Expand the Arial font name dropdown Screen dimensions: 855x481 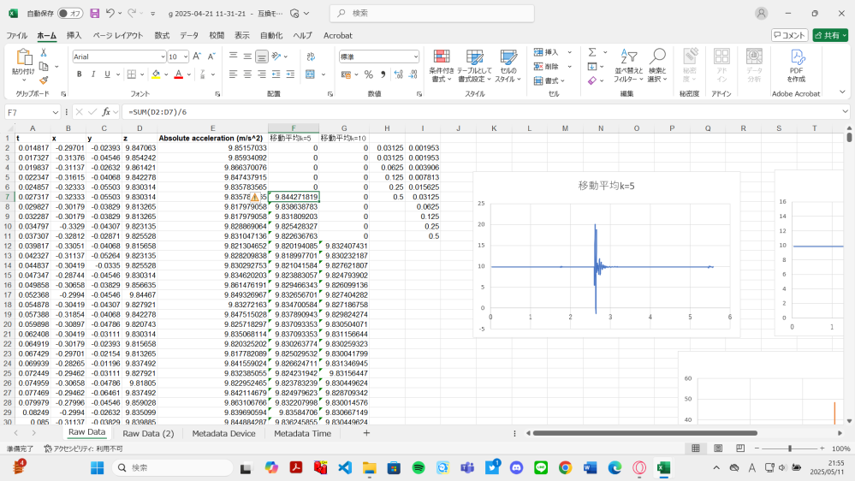[x=161, y=56]
